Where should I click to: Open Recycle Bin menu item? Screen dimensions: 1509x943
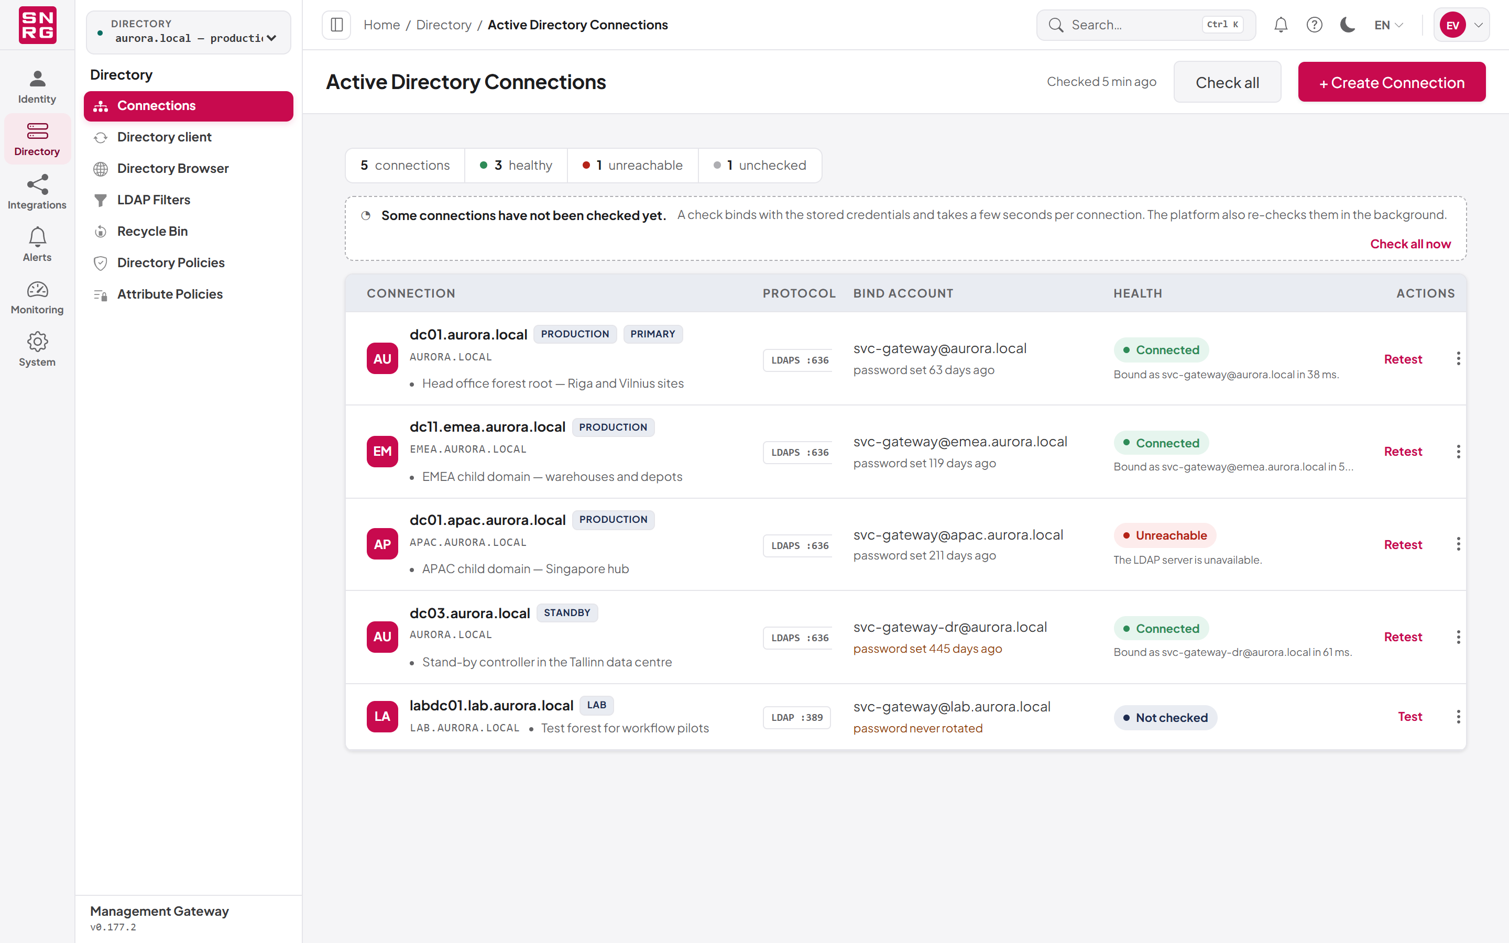(x=188, y=232)
